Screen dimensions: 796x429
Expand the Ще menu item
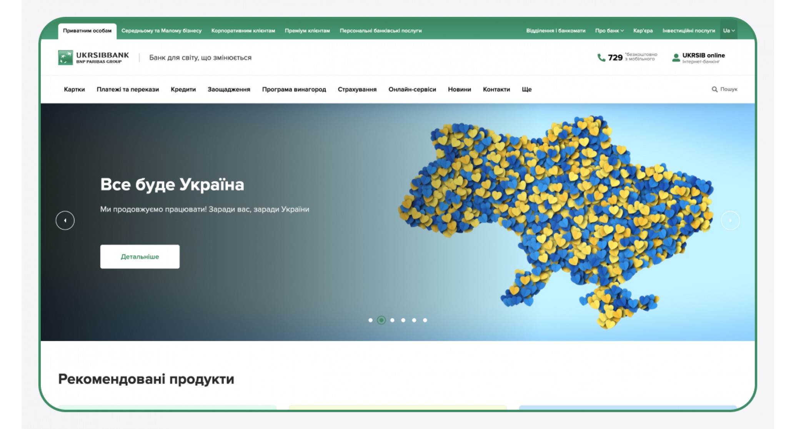click(x=526, y=89)
